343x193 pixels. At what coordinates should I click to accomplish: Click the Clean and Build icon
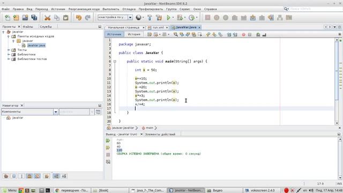click(159, 18)
